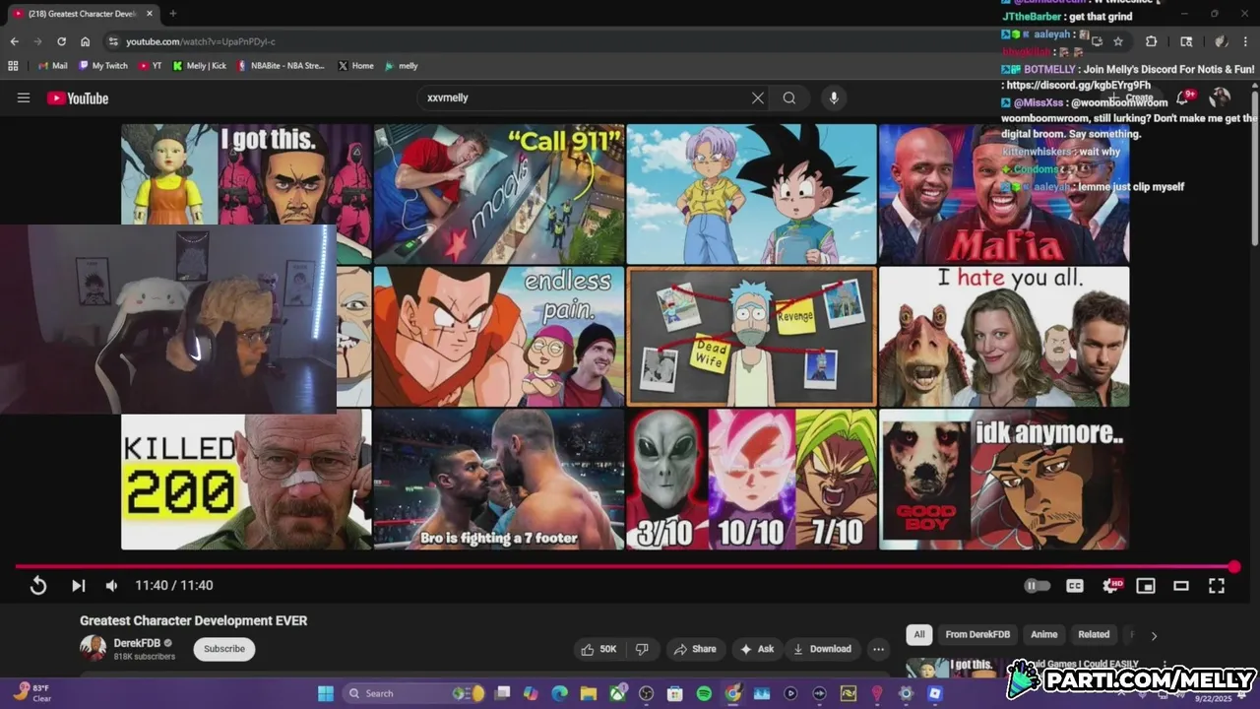Open the My Twitch bookmark
Image resolution: width=1260 pixels, height=709 pixels.
coord(103,66)
